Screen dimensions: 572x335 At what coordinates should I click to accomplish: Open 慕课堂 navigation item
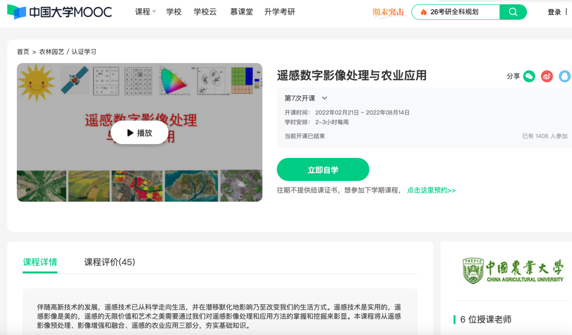[242, 12]
